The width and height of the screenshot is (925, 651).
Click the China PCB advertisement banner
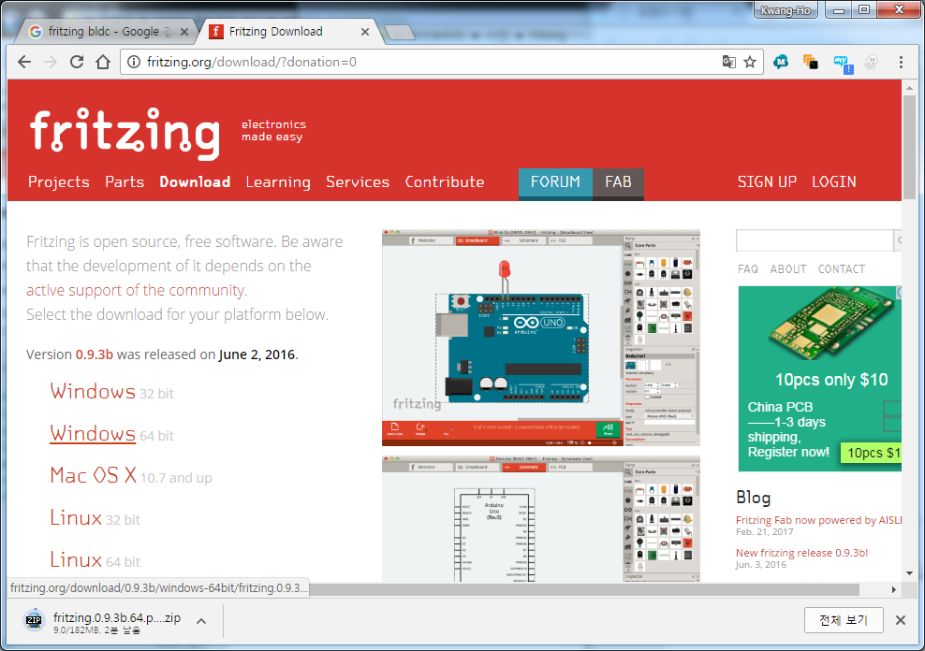(x=819, y=379)
